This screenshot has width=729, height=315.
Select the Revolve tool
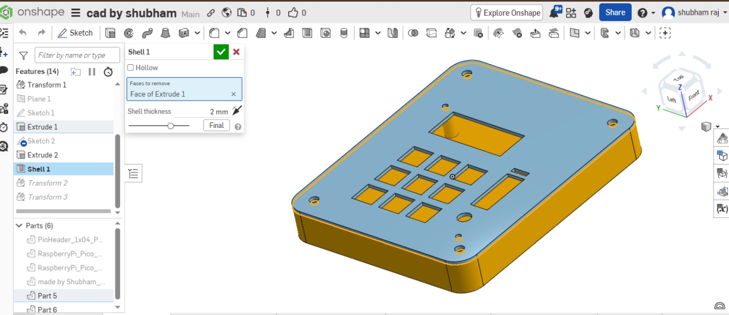click(x=129, y=33)
